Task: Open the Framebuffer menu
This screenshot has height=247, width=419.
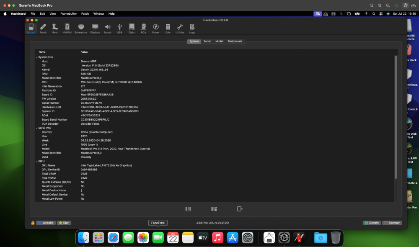Action: (x=69, y=14)
